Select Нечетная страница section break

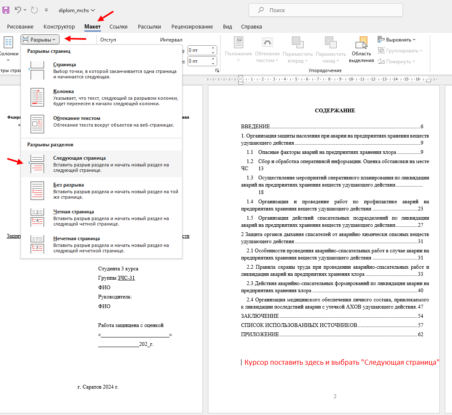[x=101, y=244]
